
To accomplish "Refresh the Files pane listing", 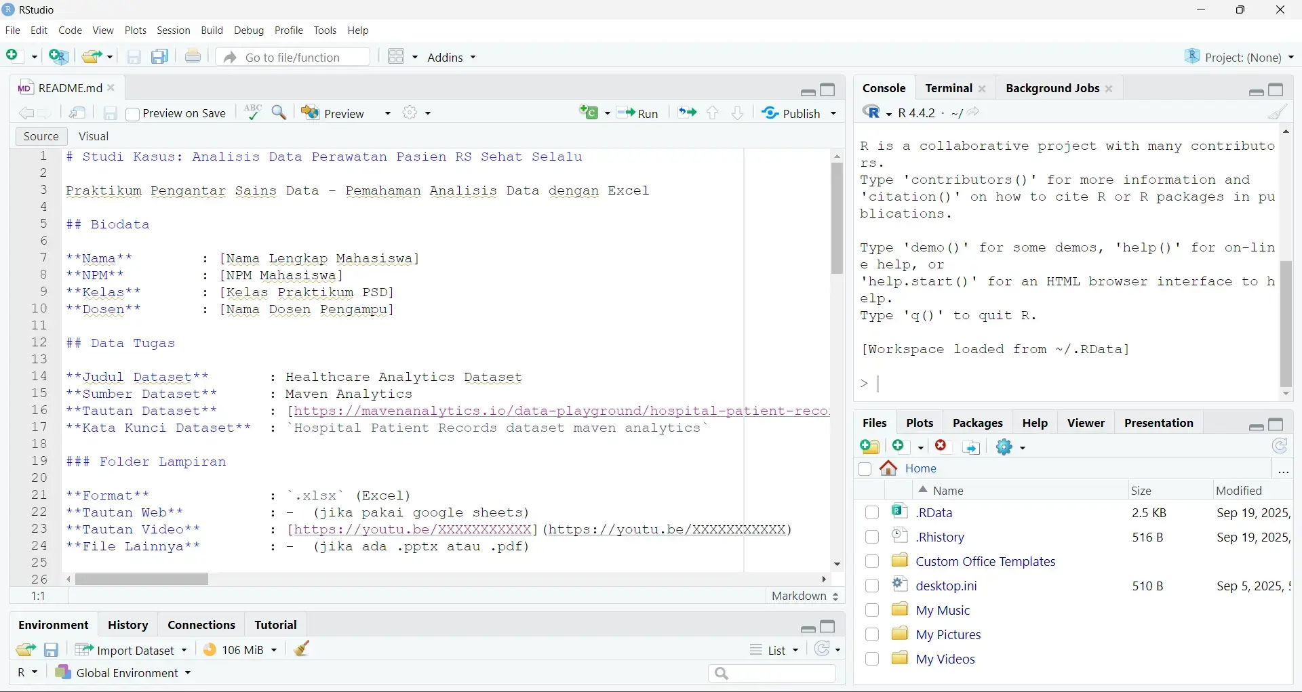I will pos(1279,447).
